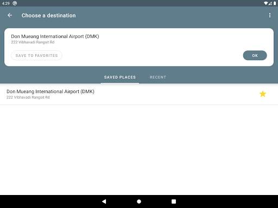Tap the battery status icon
Viewport: 278px width, 208px height.
(x=275, y=3)
